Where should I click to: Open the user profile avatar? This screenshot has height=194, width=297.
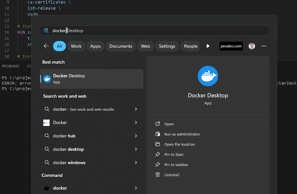(252, 46)
